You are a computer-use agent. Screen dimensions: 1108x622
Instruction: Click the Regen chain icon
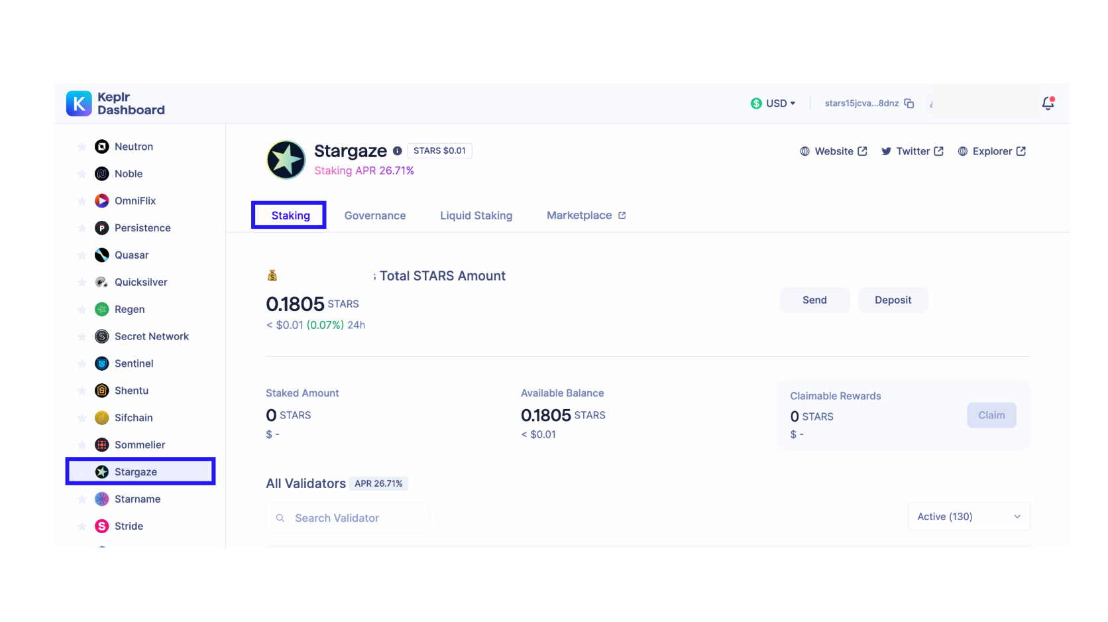(101, 310)
